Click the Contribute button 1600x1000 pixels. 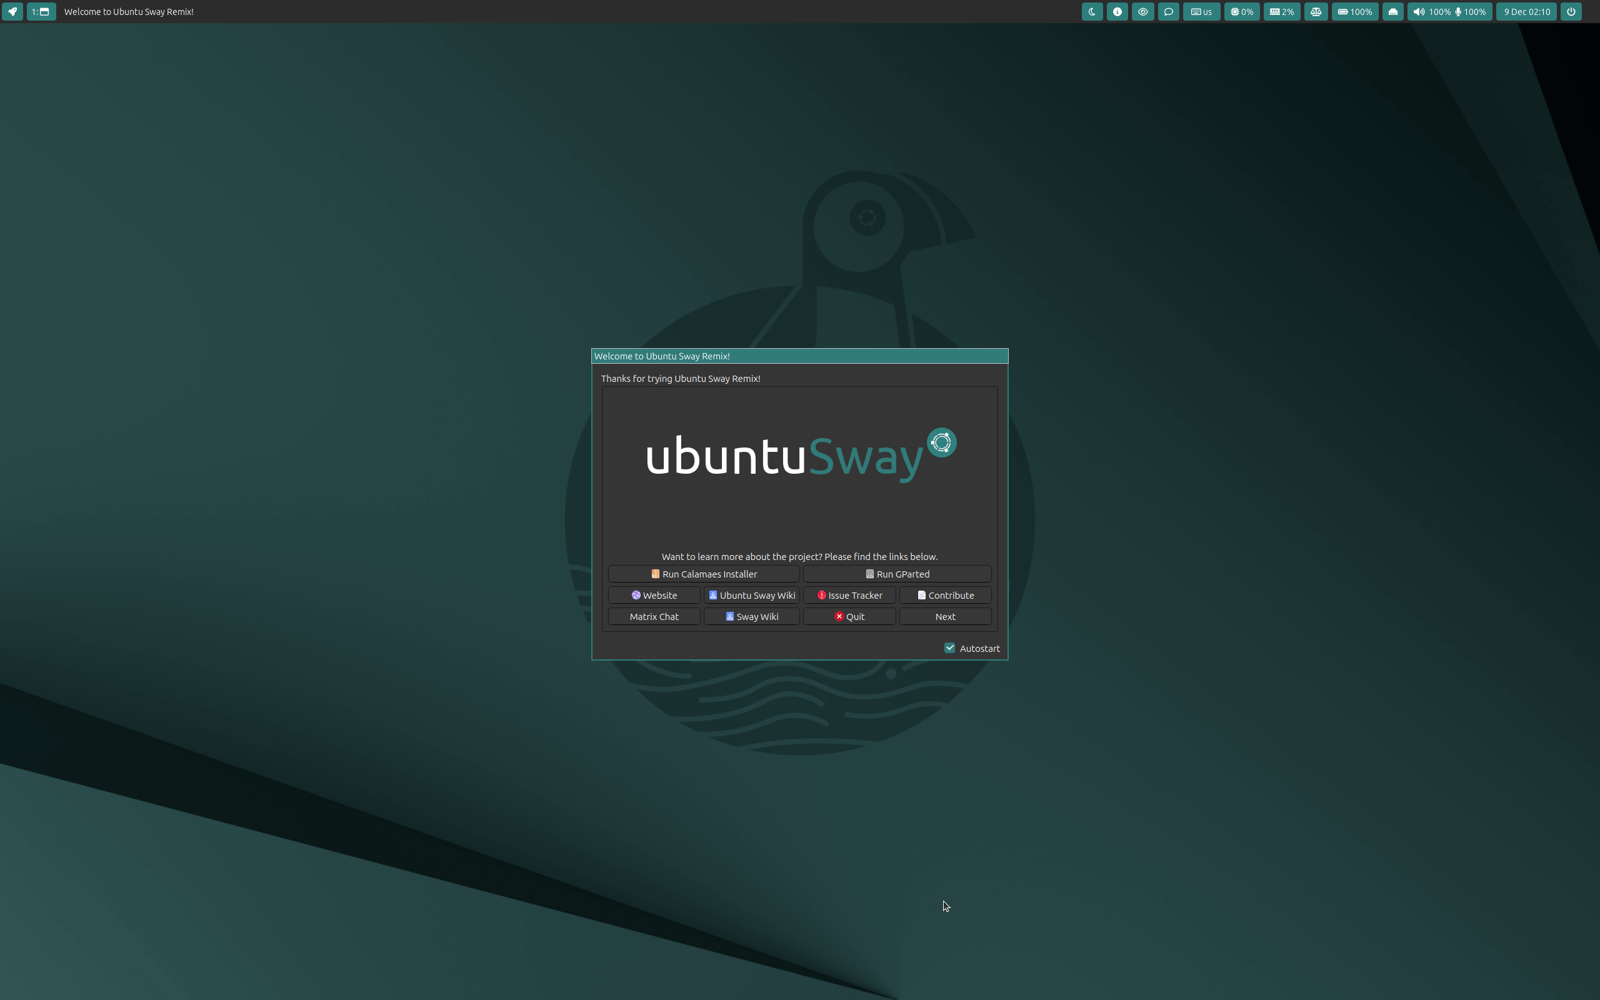945,594
